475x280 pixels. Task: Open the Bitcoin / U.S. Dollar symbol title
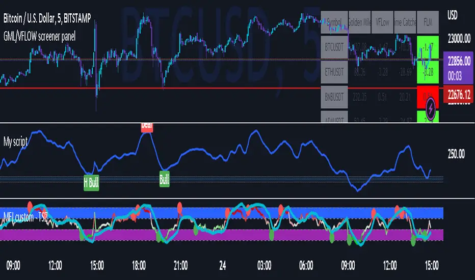pos(47,18)
